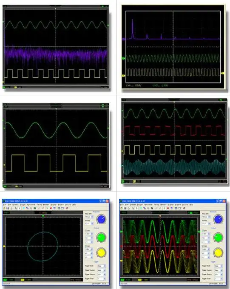The image size is (230, 289).
Task: Select the scope image with the purple noise band
Action: (55, 47)
